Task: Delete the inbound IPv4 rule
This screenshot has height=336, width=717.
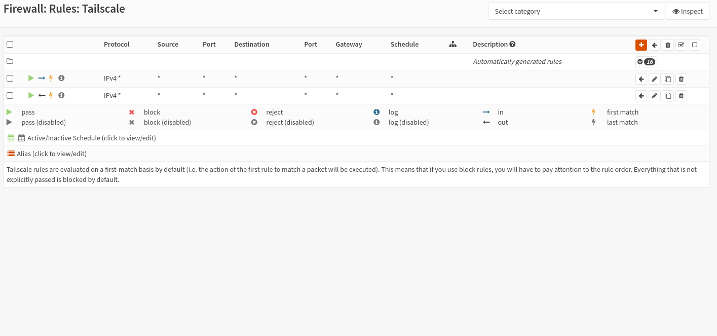Action: [681, 79]
